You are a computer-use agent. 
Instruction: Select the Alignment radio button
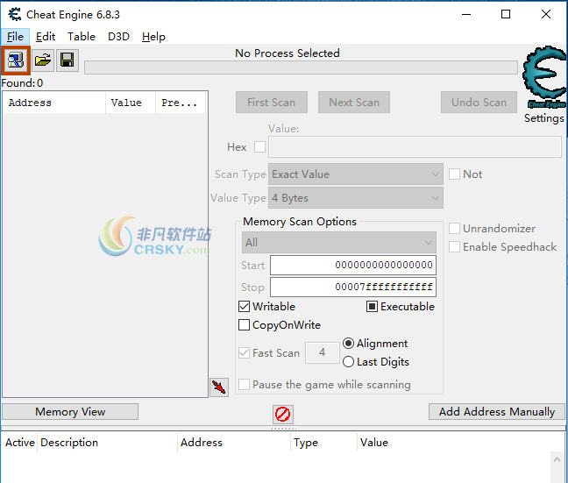tap(348, 343)
